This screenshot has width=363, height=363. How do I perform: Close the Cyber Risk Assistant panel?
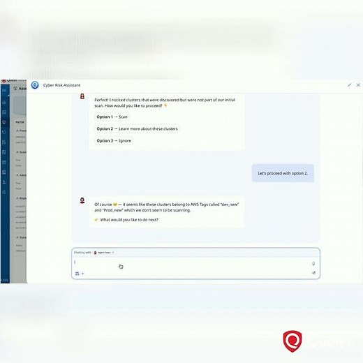(358, 85)
